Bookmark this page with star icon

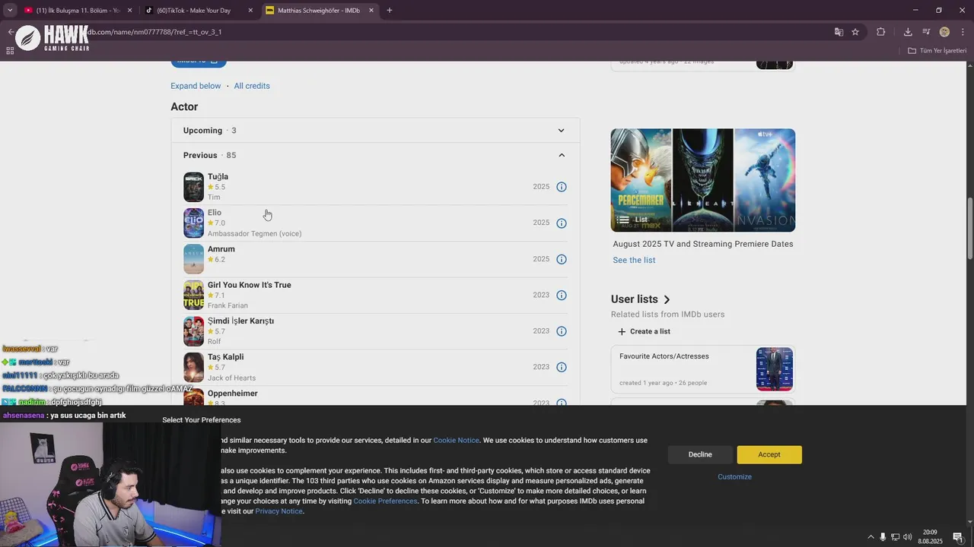pyautogui.click(x=855, y=32)
